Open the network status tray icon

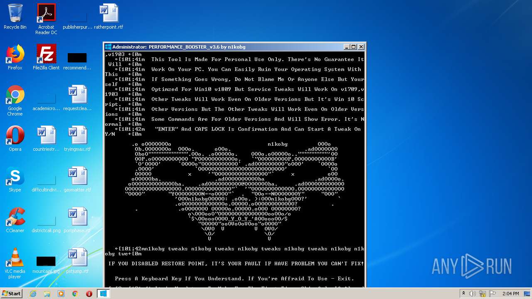482,294
